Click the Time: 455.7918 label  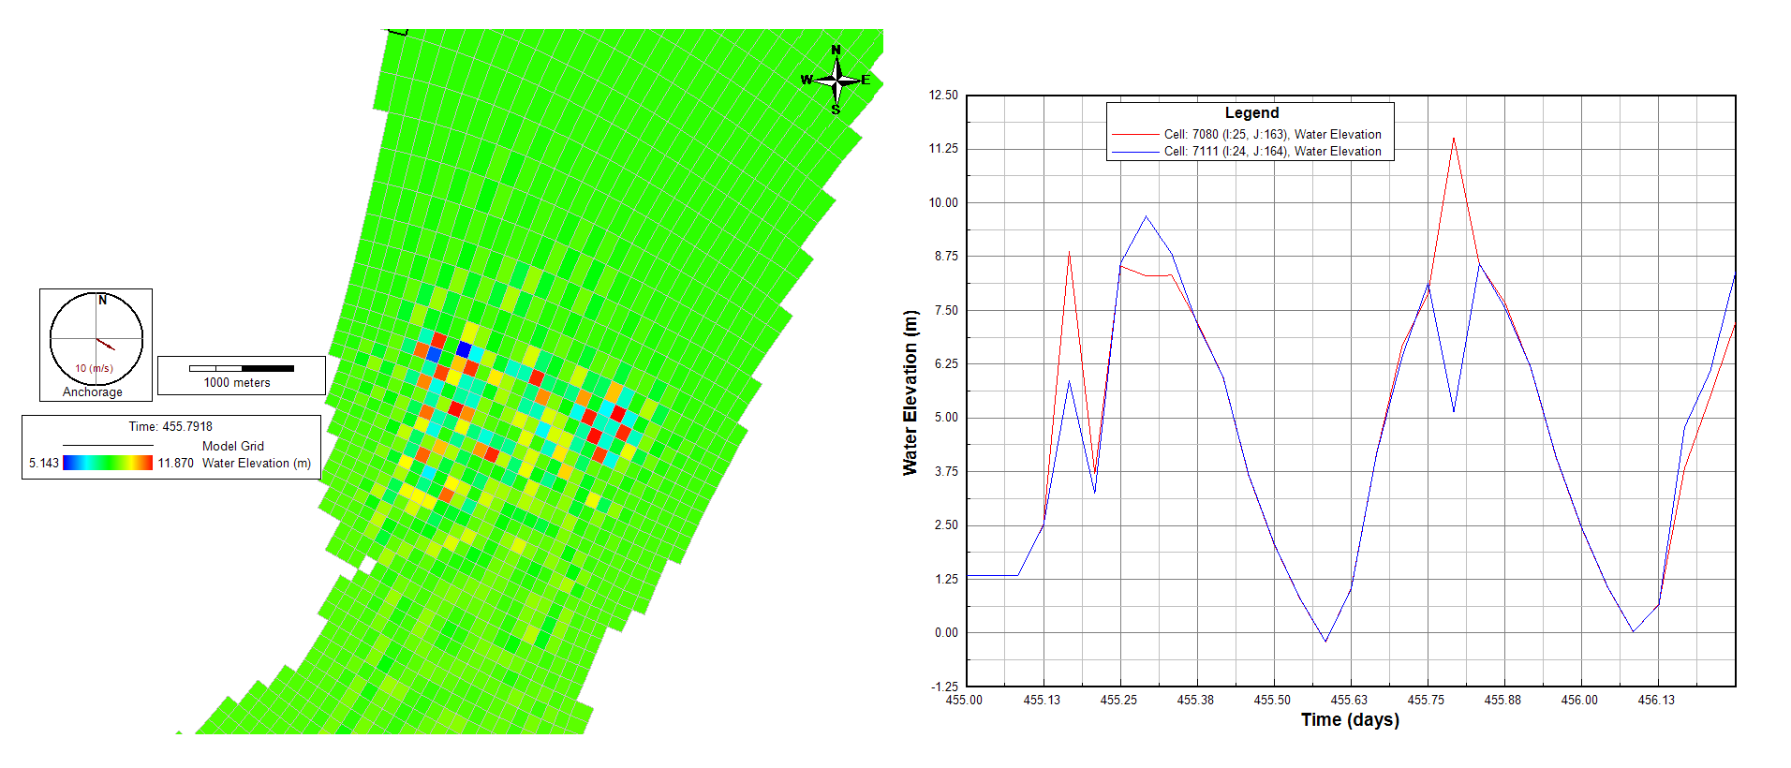coord(170,427)
